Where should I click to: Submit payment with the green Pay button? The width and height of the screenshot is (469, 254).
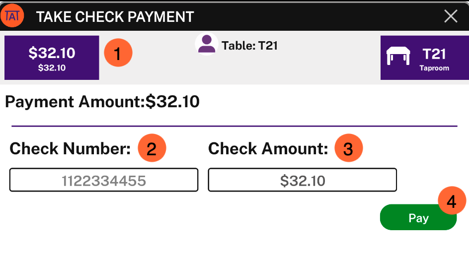[x=418, y=217]
